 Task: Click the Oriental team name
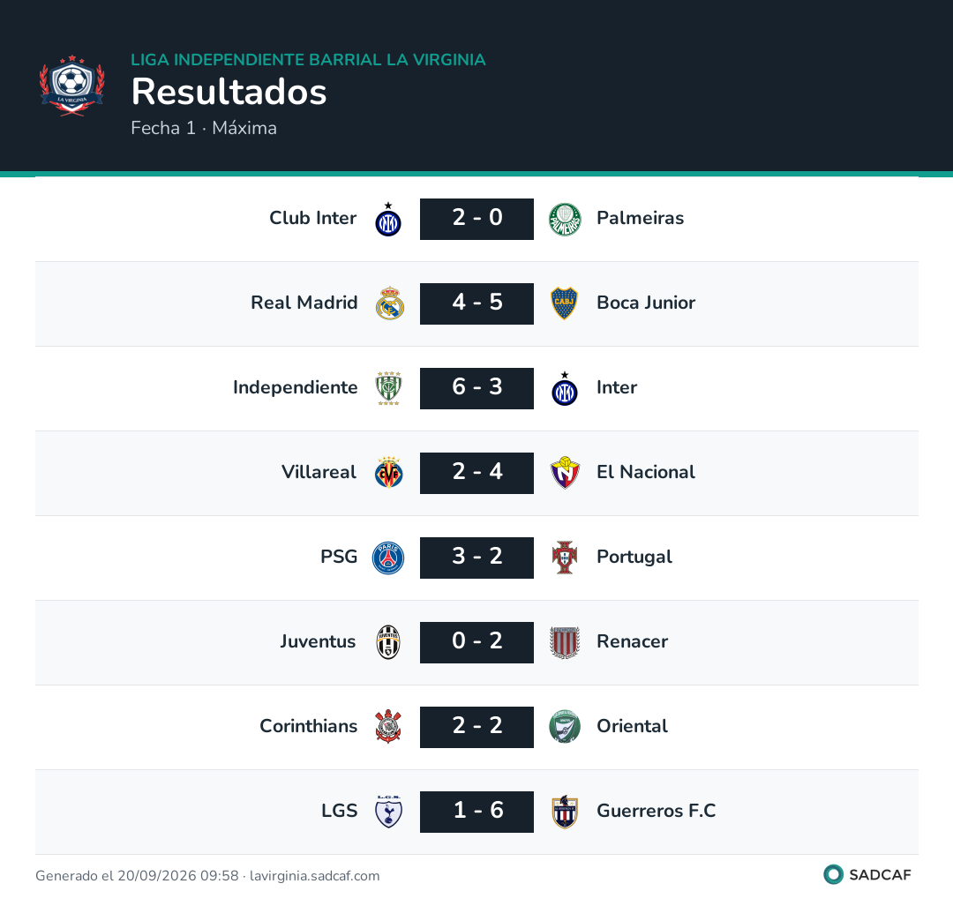pyautogui.click(x=632, y=726)
